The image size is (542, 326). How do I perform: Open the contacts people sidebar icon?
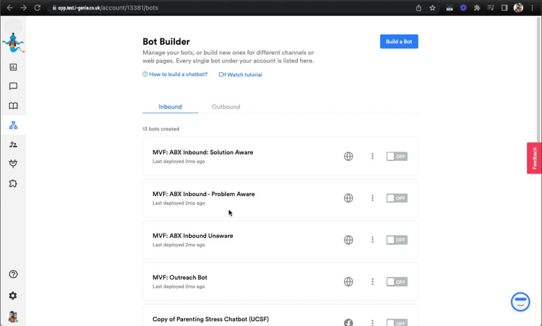tap(13, 145)
